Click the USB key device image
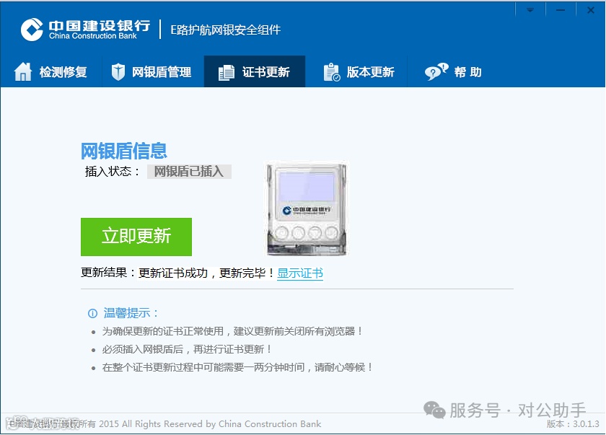This screenshot has width=606, height=435. 307,209
